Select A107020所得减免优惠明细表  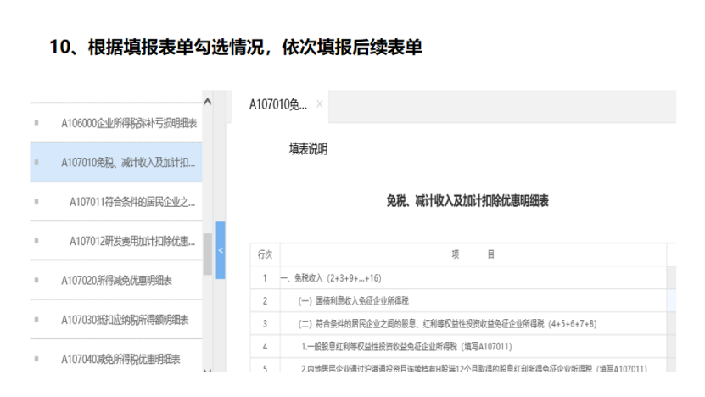pos(117,280)
